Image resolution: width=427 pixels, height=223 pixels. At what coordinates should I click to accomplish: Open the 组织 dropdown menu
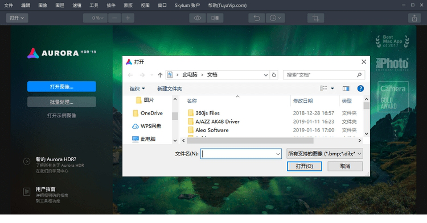tap(137, 89)
